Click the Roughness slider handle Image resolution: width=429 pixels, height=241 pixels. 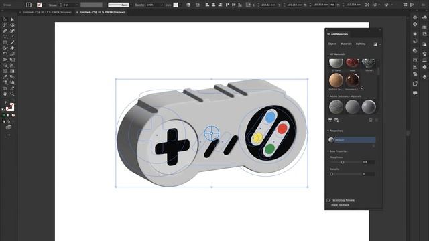click(x=343, y=162)
